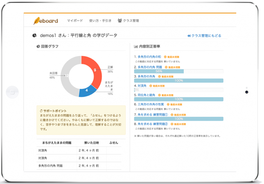264x184 pixels.
Task: Click the 動画未視聴 icon next to 対頂角
Action: [x=151, y=86]
